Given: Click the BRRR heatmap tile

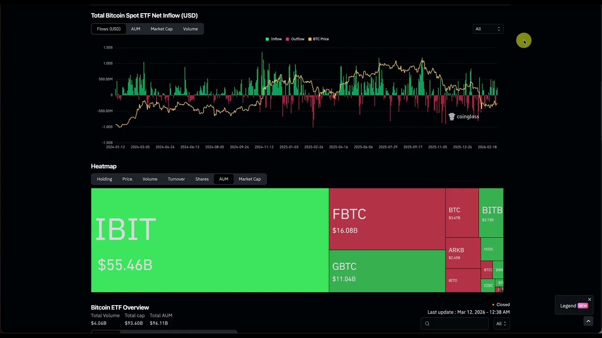Looking at the screenshot, I should point(498,270).
